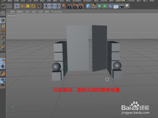The width and height of the screenshot is (158, 118).
Task: Toggle Viewport Solo S icon
Action: point(3,66)
